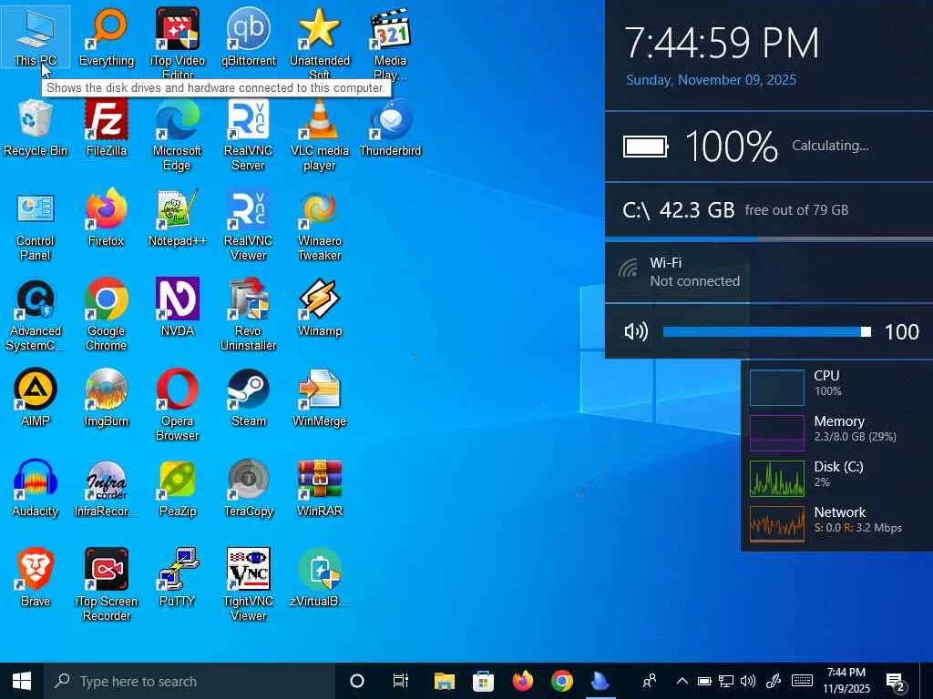Image resolution: width=933 pixels, height=699 pixels.
Task: Select the Thunderbird desktop shortcut
Action: tap(390, 127)
